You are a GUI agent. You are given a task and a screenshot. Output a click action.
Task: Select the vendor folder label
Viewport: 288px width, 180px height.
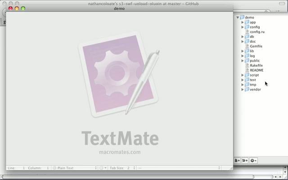255,90
